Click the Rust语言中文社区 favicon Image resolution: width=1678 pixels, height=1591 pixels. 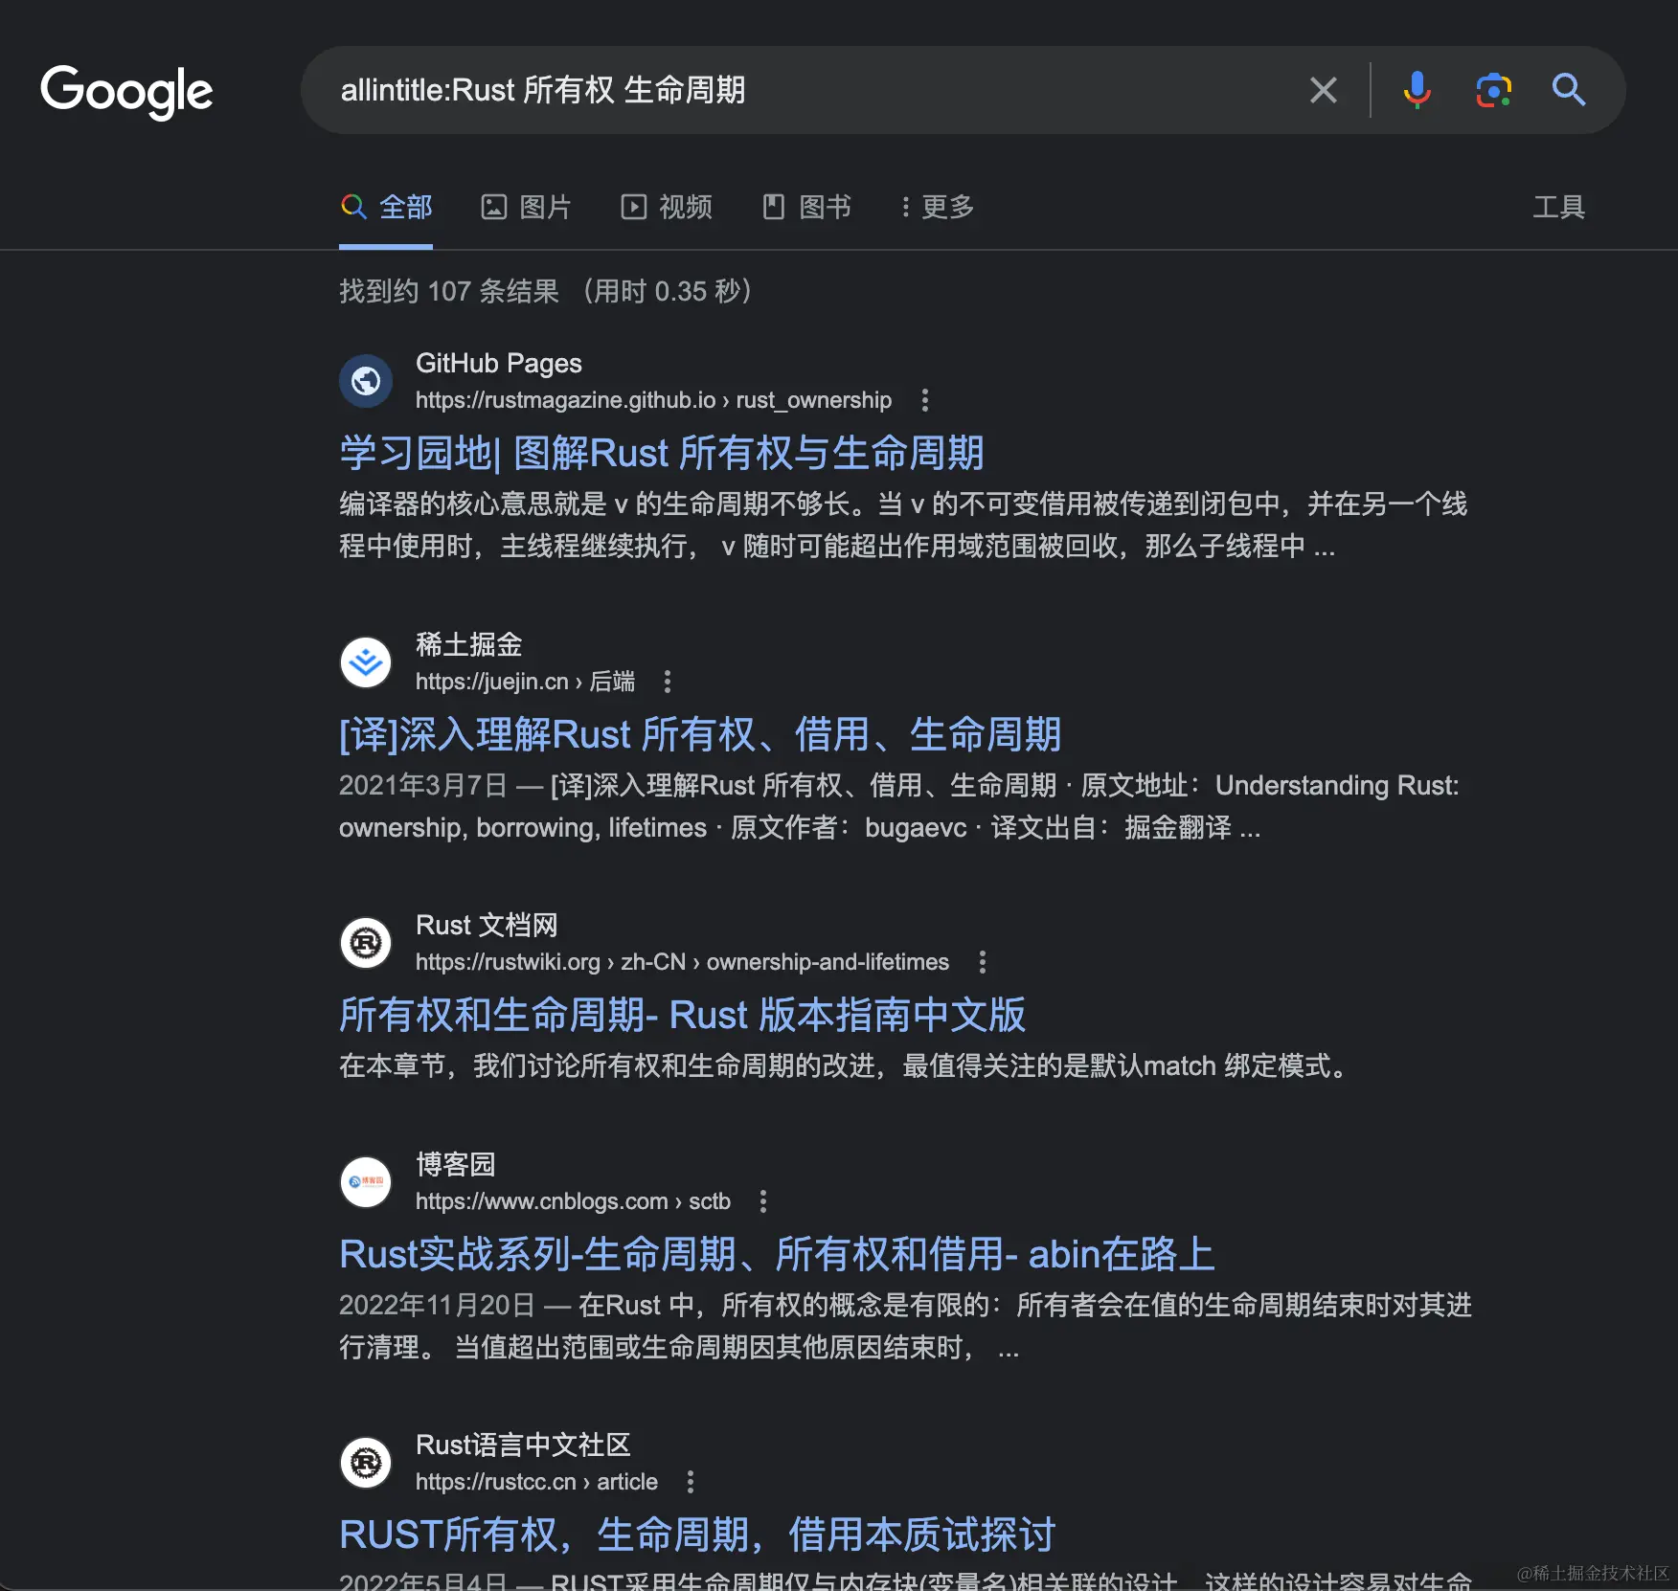(366, 1463)
